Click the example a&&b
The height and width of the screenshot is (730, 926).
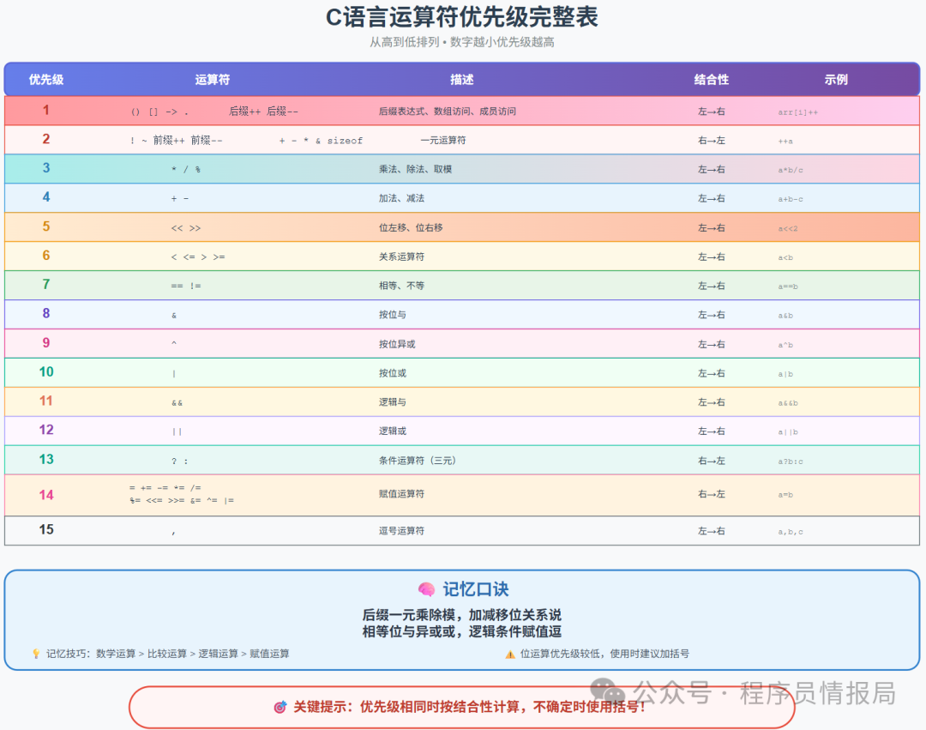coord(788,403)
